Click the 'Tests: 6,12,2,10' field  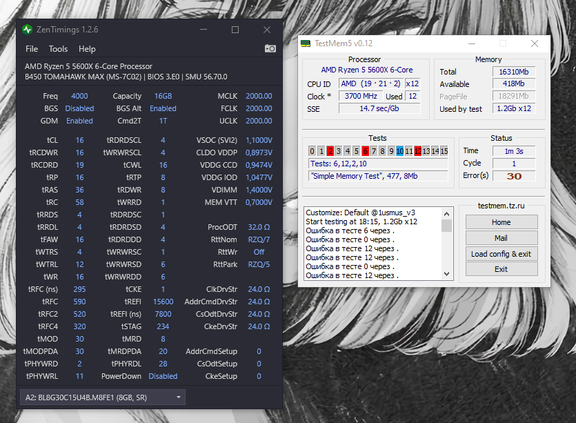coord(379,164)
